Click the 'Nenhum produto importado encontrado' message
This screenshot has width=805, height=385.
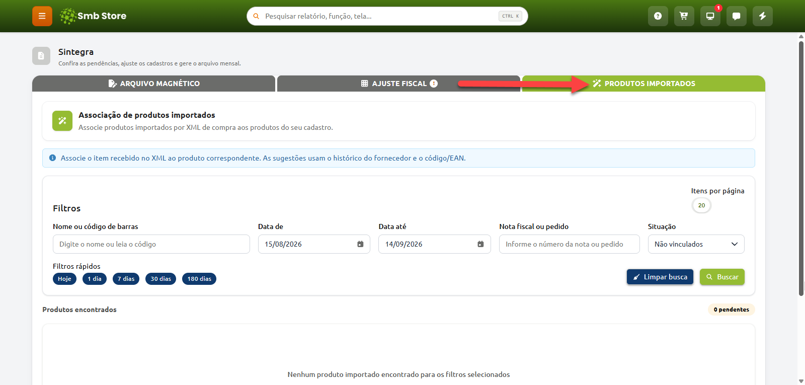(x=398, y=374)
